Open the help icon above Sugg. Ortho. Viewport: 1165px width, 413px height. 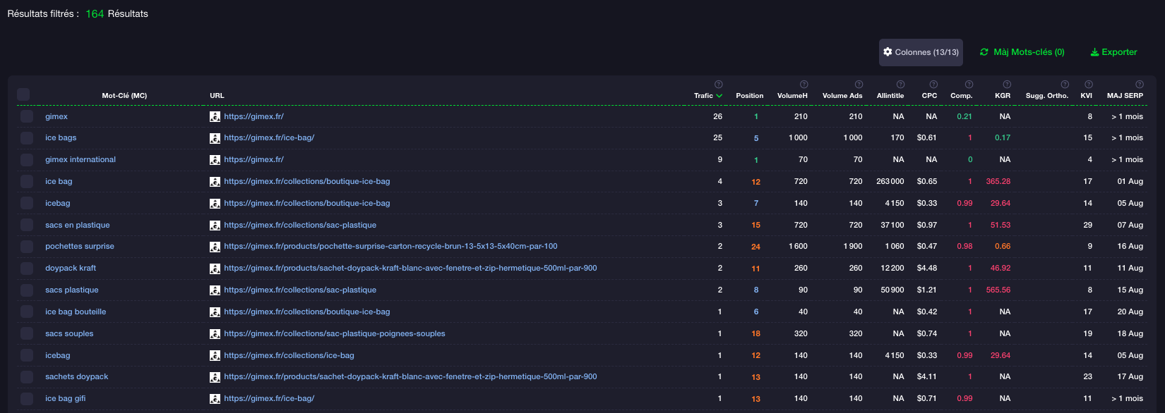pyautogui.click(x=1065, y=85)
